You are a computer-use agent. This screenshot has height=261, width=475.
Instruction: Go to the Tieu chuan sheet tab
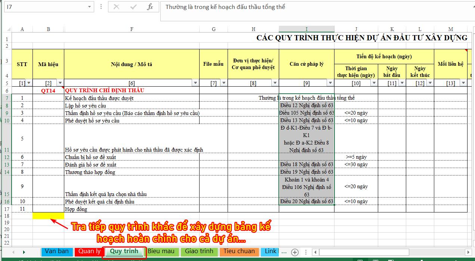tap(239, 251)
